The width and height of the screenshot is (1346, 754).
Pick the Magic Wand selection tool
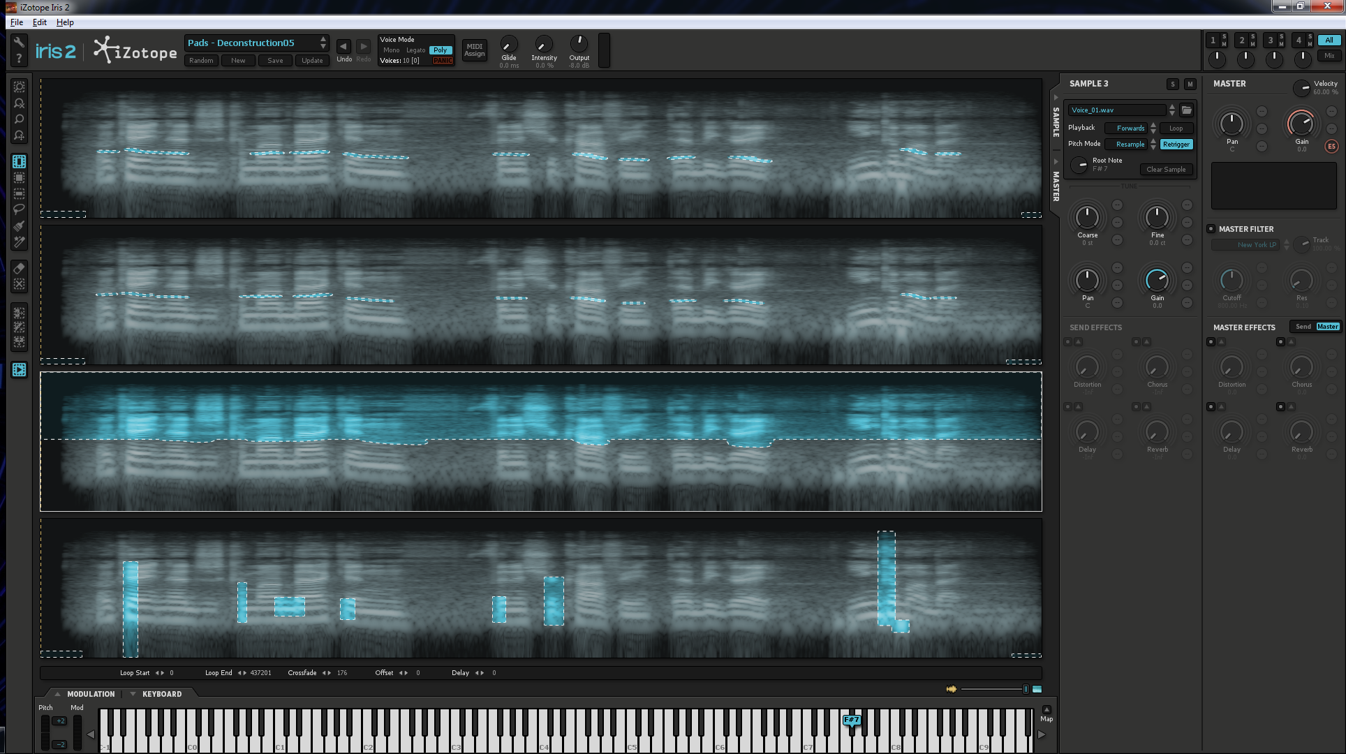pyautogui.click(x=20, y=242)
